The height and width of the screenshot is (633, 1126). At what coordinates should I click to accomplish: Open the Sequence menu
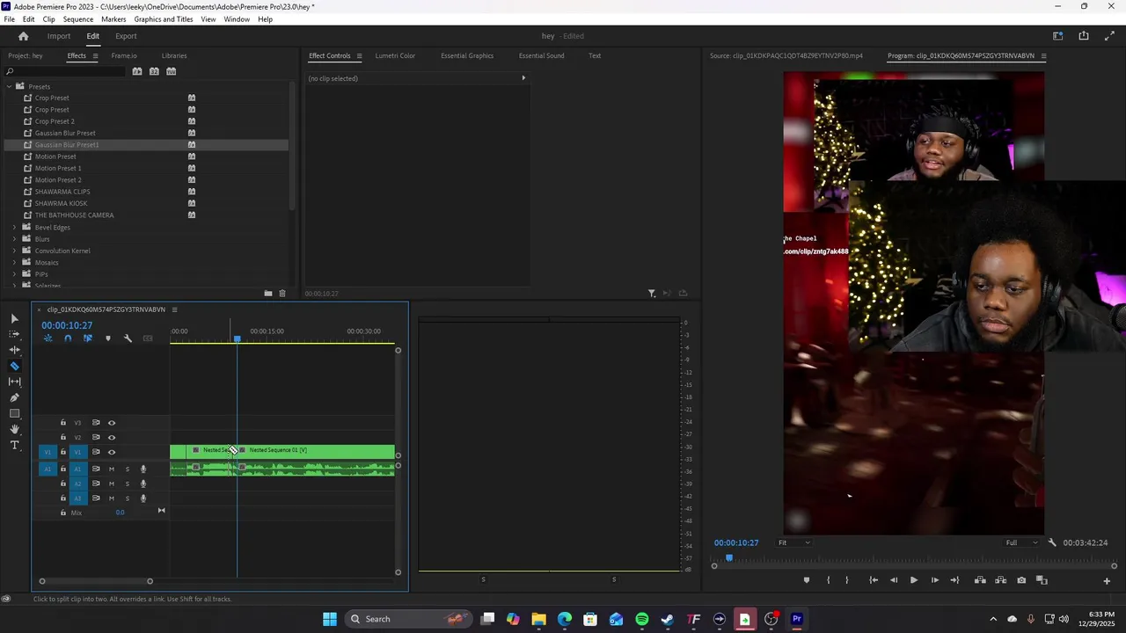(77, 19)
